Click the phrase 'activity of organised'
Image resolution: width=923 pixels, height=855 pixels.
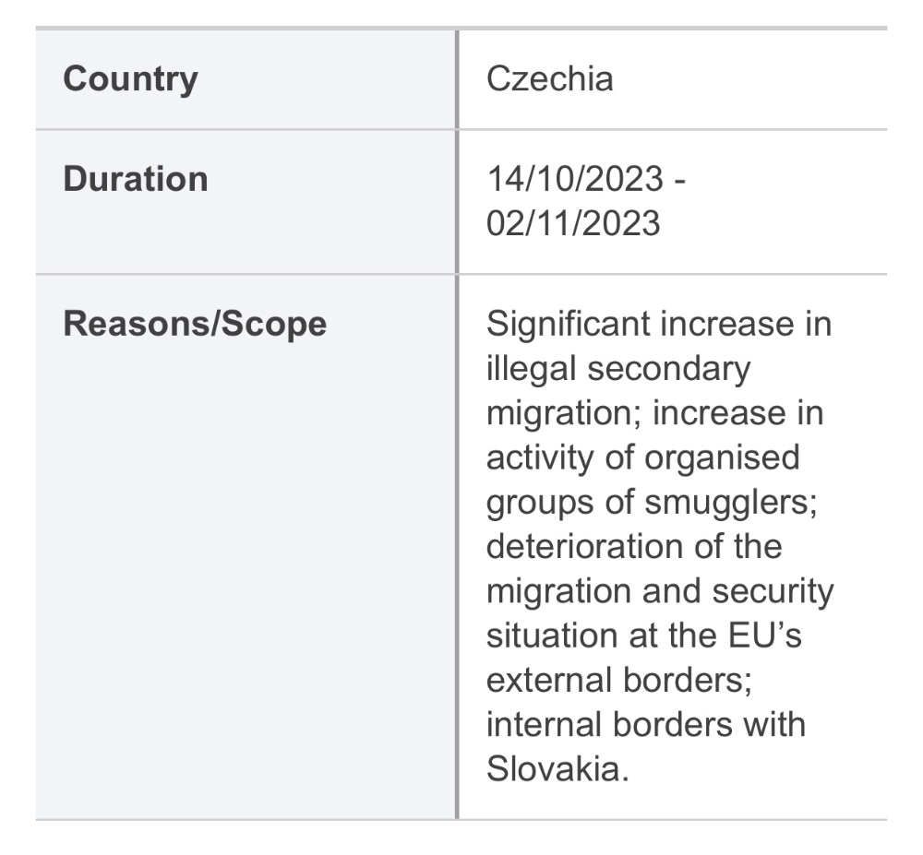point(643,458)
